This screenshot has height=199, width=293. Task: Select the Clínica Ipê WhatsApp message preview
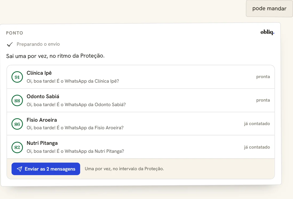[73, 81]
